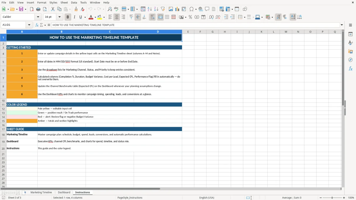Click Sort Ascending icon
This screenshot has height=200, width=356.
(x=150, y=9)
